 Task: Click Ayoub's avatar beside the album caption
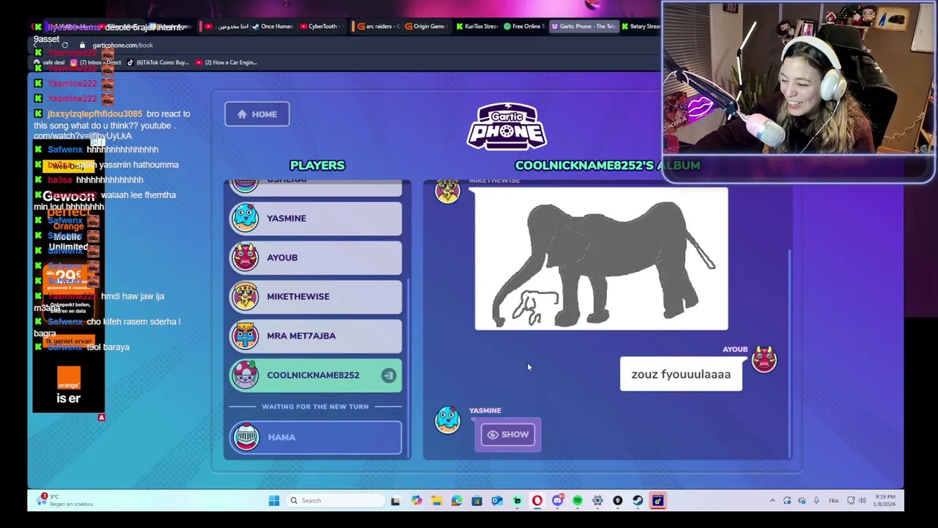click(764, 360)
